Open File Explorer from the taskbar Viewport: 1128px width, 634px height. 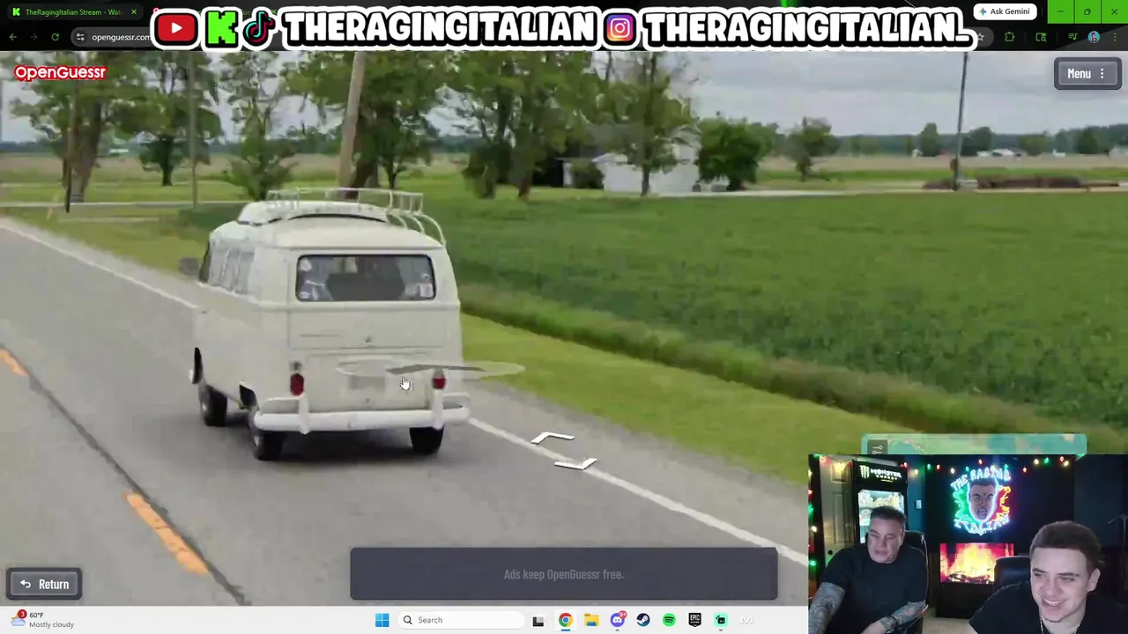click(x=591, y=620)
